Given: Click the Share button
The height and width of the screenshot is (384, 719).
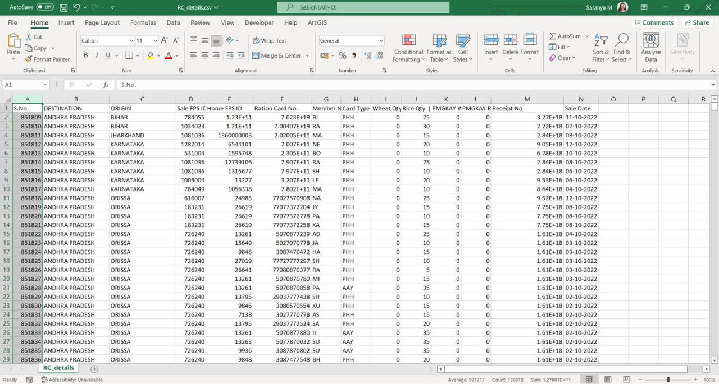Looking at the screenshot, I should tap(697, 22).
